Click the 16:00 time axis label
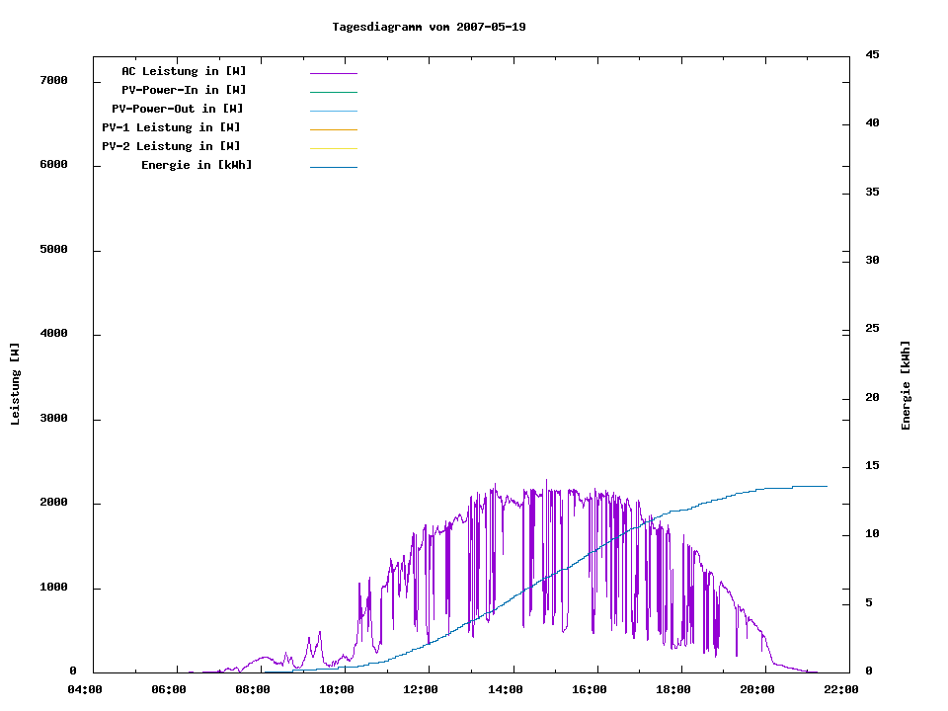948x711 pixels. (x=590, y=689)
